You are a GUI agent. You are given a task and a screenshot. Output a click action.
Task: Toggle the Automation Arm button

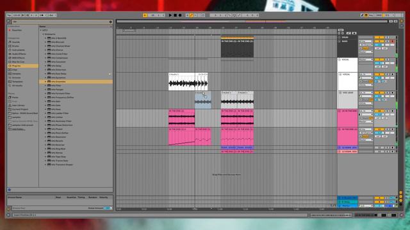click(192, 15)
